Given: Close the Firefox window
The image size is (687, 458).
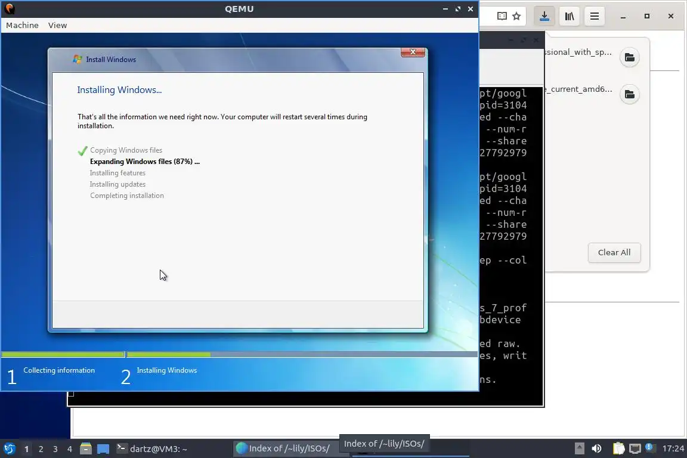Looking at the screenshot, I should [671, 16].
